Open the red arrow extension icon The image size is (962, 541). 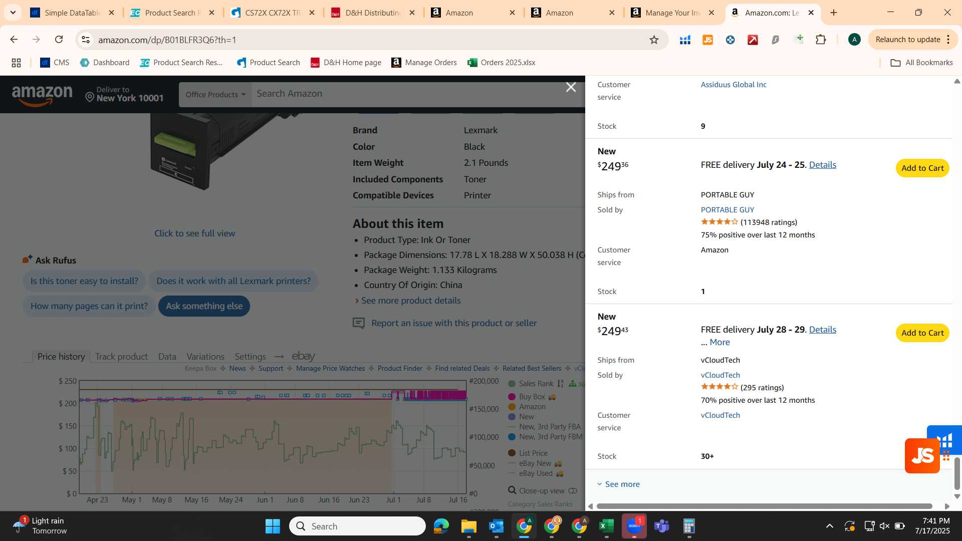click(753, 40)
